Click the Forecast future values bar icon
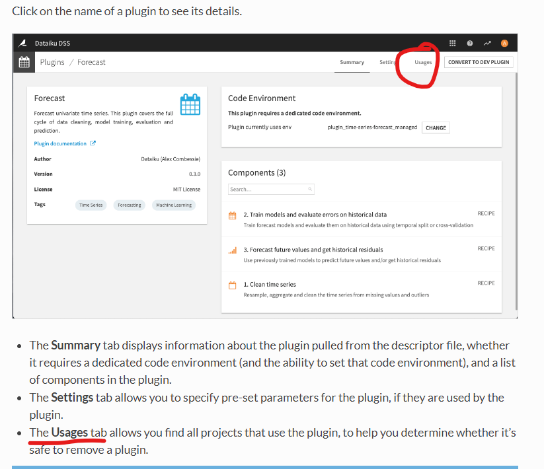 (233, 250)
